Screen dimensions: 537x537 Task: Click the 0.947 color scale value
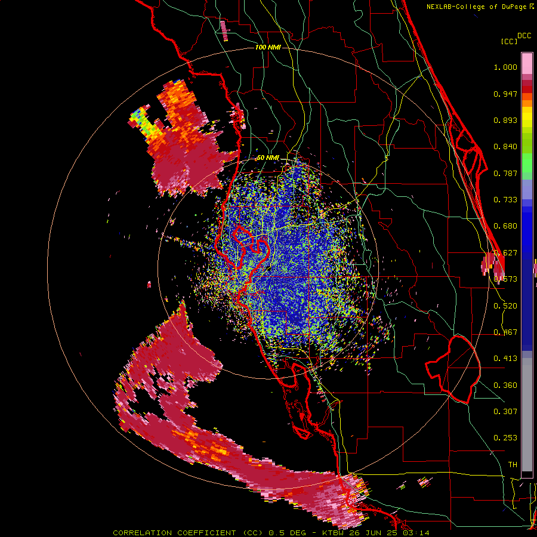click(x=505, y=94)
